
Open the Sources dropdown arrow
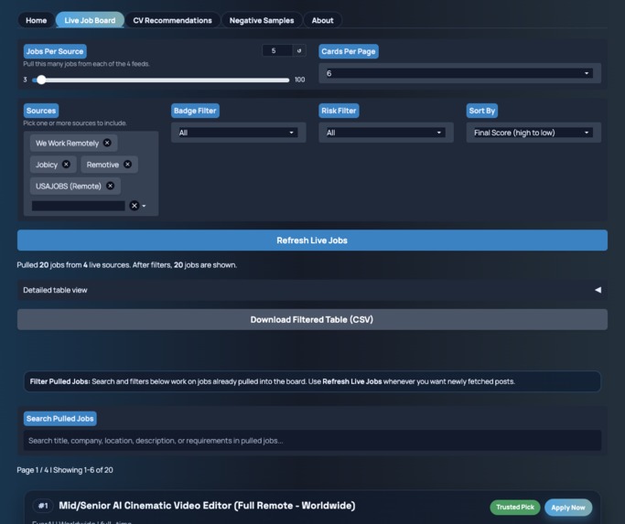coord(144,206)
